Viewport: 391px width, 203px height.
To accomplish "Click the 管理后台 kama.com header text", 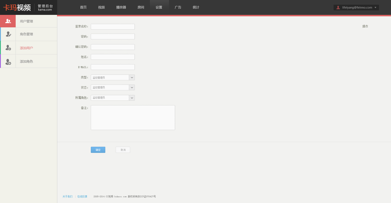I will 45,7.
